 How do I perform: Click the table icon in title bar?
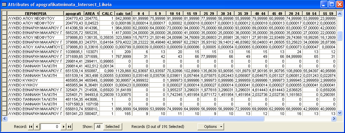pyautogui.click(x=4, y=4)
